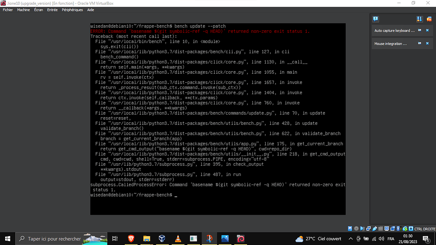This screenshot has height=245, width=436.
Task: Open Wi-Fi network tray flyout
Action: [374, 239]
